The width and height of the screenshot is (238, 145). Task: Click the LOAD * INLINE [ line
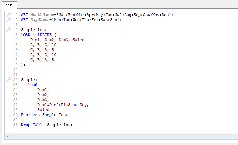(38, 35)
